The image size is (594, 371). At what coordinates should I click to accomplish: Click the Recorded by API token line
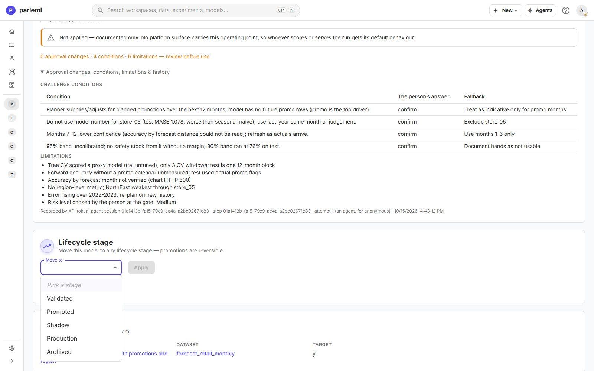[242, 211]
